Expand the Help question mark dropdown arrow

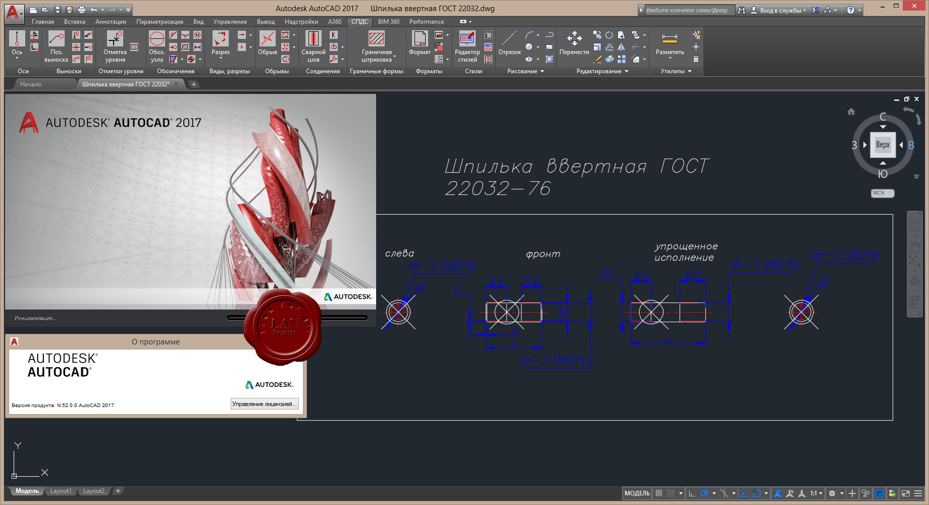[859, 10]
